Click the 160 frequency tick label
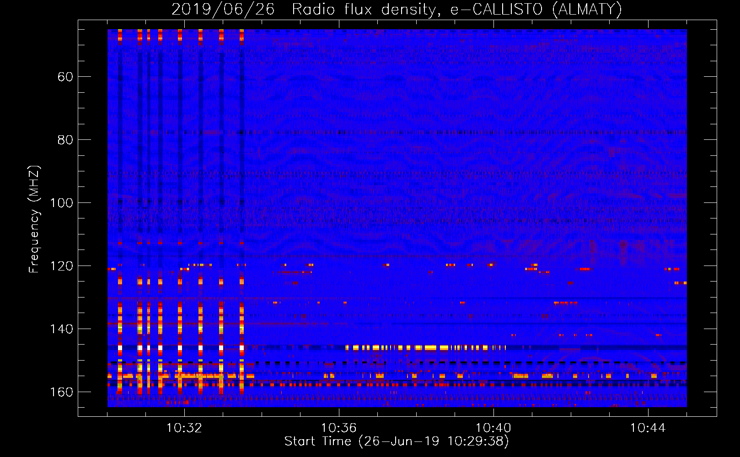This screenshot has width=740, height=457. (x=61, y=392)
